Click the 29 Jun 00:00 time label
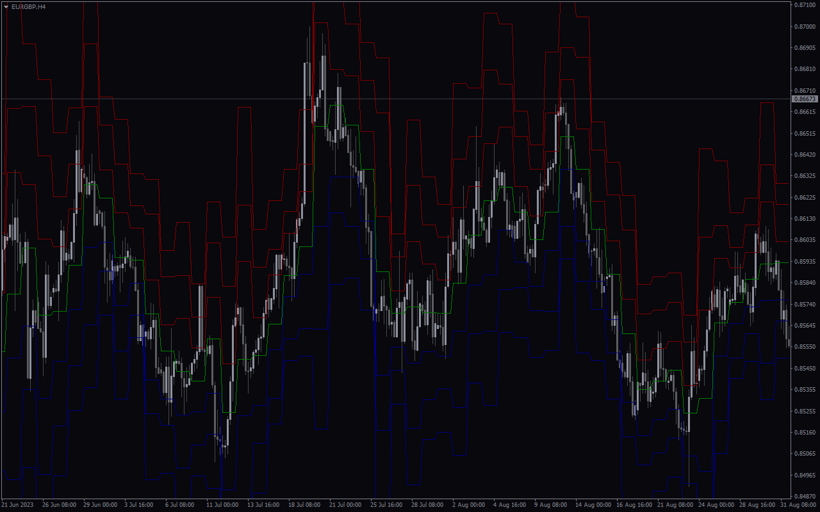820x512 pixels. 101,505
